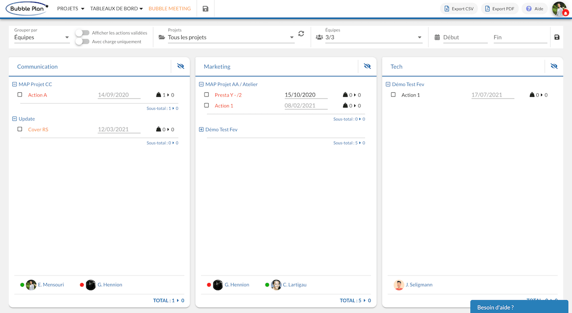Toggle Afficher les actions validées switch
The height and width of the screenshot is (313, 572).
(x=83, y=33)
